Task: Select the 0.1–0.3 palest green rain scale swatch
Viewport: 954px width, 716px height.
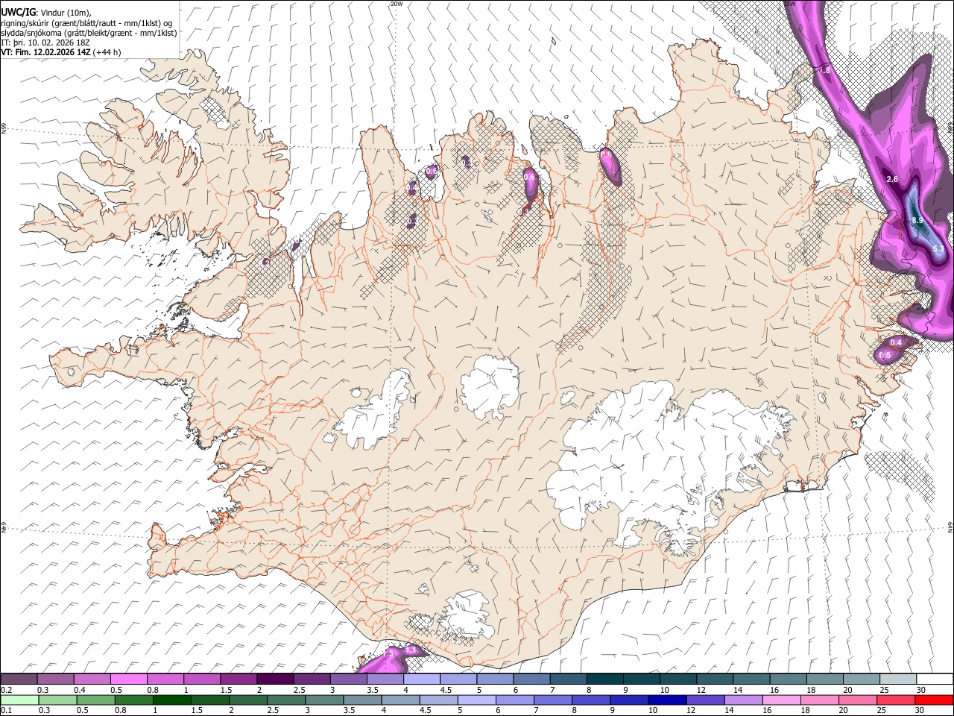Action: click(x=19, y=700)
